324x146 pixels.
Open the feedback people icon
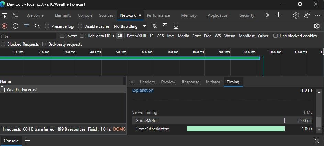coord(307,15)
